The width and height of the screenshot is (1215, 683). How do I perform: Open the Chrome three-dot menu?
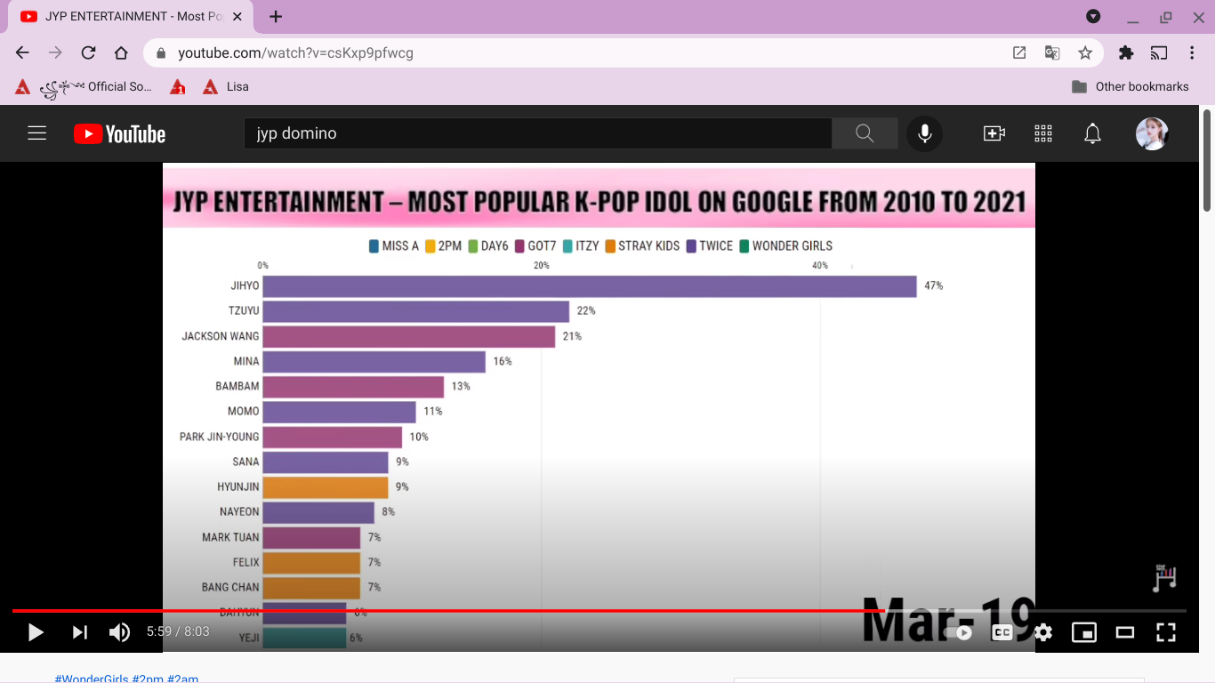tap(1192, 52)
